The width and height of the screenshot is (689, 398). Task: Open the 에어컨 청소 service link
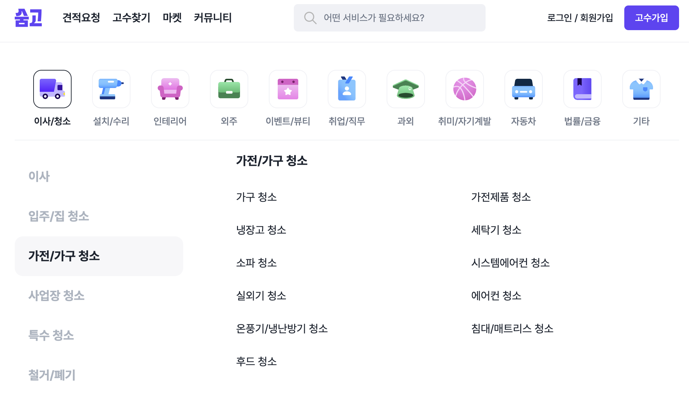496,296
